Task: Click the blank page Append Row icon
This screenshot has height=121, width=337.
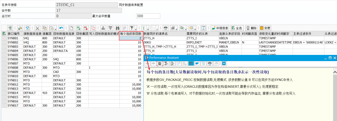Action: coord(71,28)
